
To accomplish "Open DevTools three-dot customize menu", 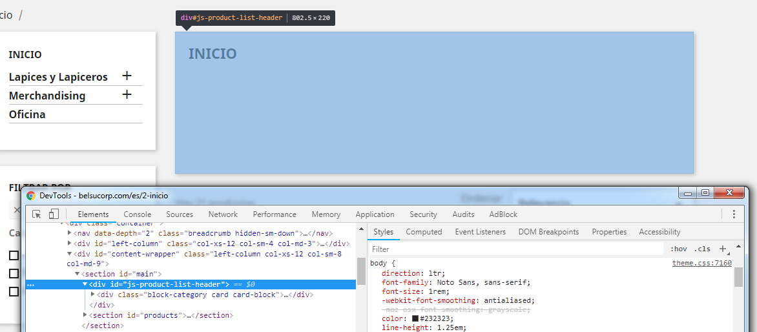I will coord(734,214).
